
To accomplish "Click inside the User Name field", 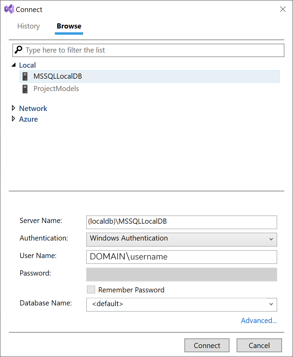I will point(181,257).
